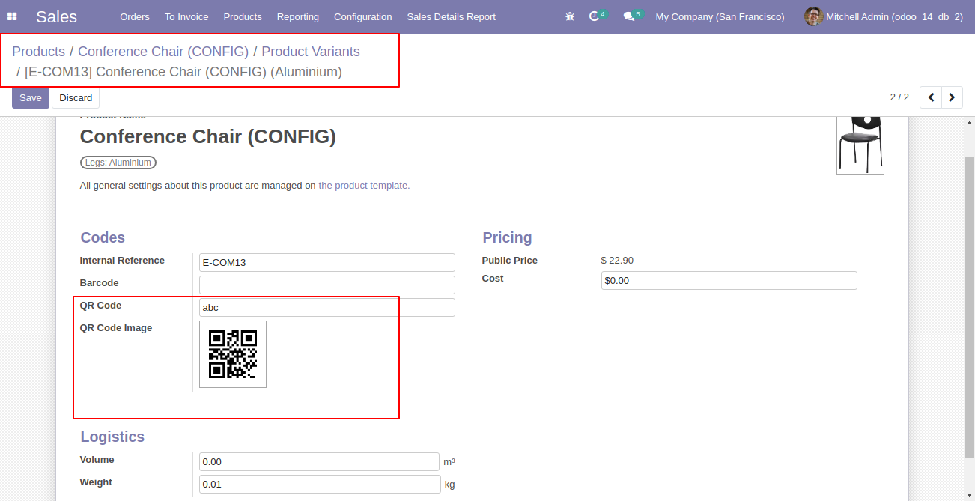
Task: Focus the Internal Reference field
Action: tap(327, 262)
